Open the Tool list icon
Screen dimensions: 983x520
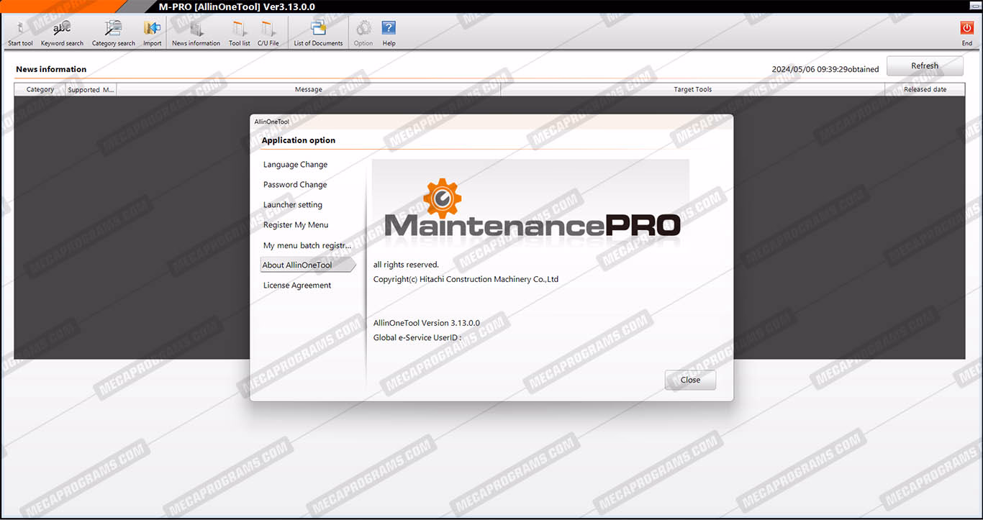[x=239, y=29]
